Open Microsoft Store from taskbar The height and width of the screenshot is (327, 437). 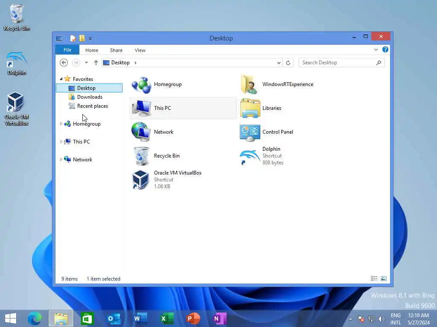pyautogui.click(x=87, y=318)
